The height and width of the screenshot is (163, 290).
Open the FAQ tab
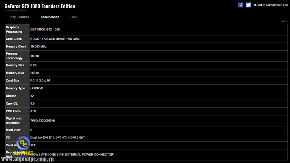74,17
